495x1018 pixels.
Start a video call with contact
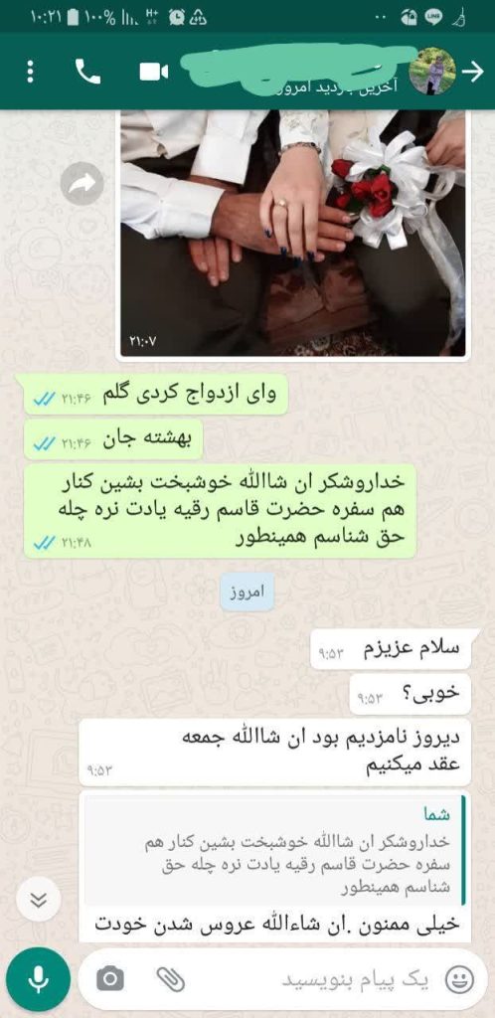pos(154,72)
